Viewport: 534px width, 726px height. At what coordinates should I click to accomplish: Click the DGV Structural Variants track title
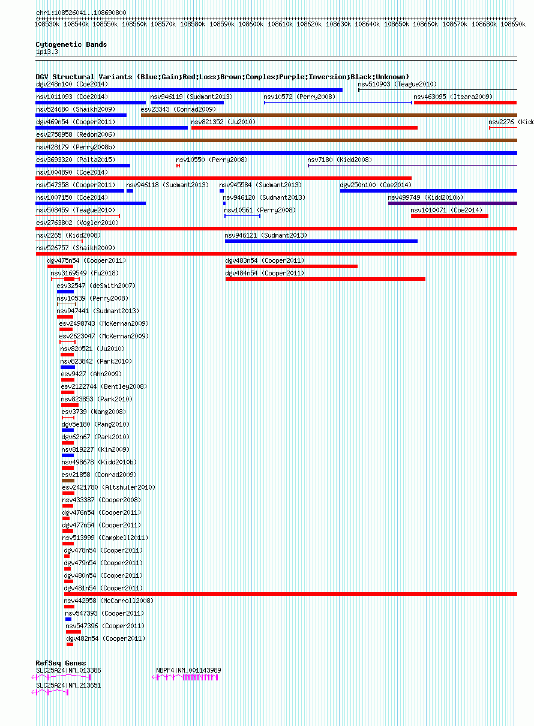click(x=222, y=77)
